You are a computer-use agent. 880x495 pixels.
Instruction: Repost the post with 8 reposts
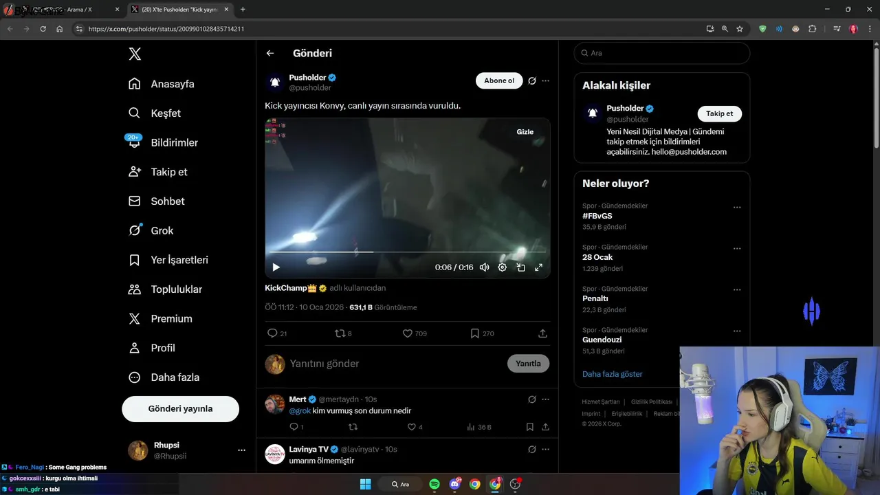pos(343,333)
